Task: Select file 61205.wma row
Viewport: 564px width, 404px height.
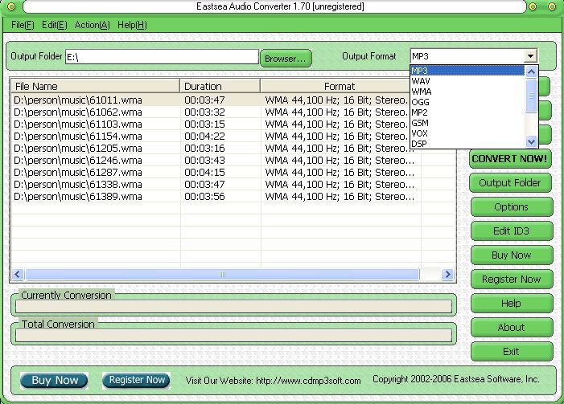Action: click(x=216, y=149)
